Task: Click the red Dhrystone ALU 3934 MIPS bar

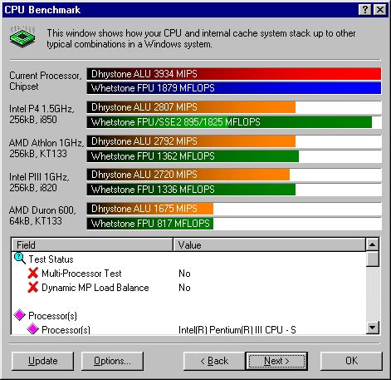Action: 234,74
